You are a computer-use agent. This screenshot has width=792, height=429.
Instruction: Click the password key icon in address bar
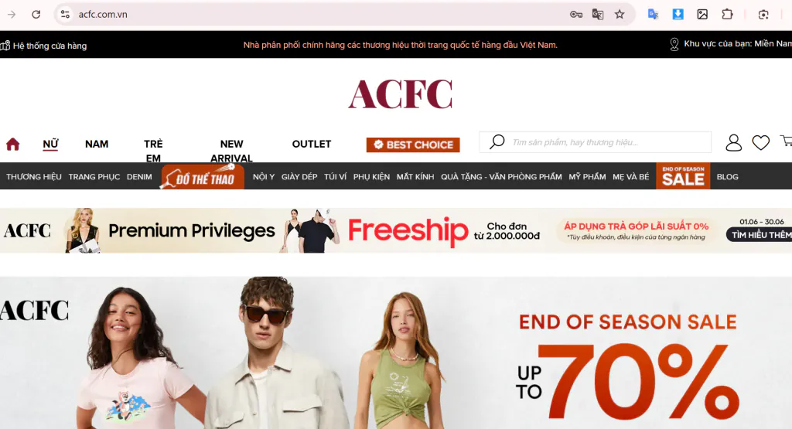(575, 15)
